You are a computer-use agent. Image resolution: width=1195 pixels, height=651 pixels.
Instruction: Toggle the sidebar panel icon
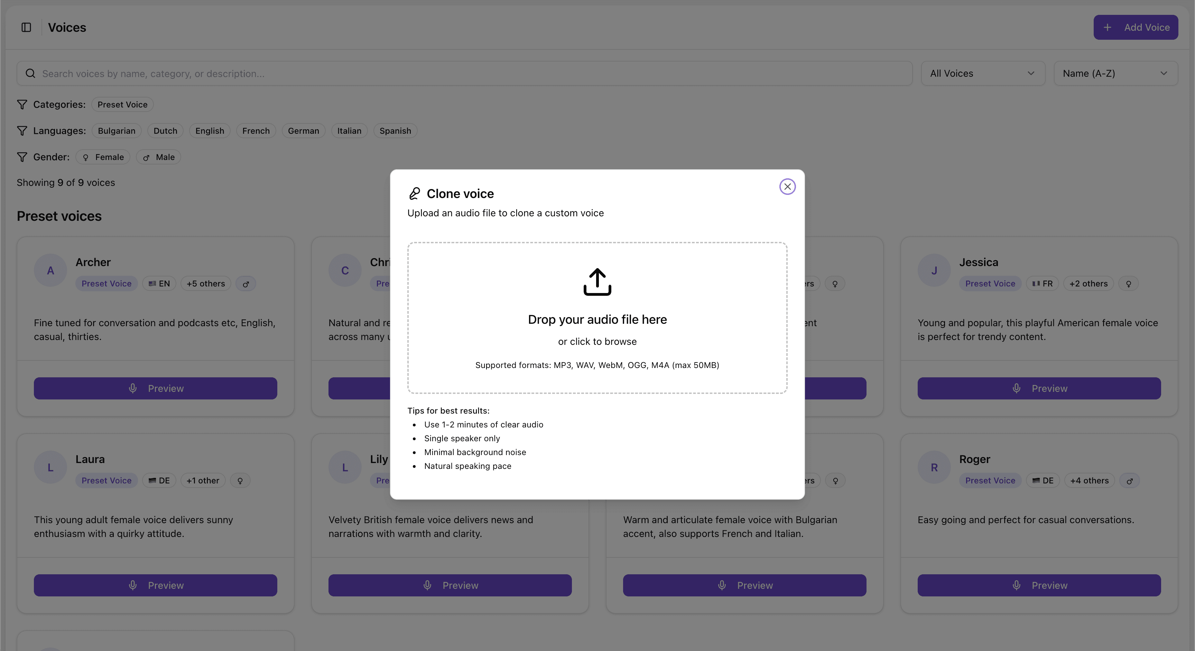(26, 27)
